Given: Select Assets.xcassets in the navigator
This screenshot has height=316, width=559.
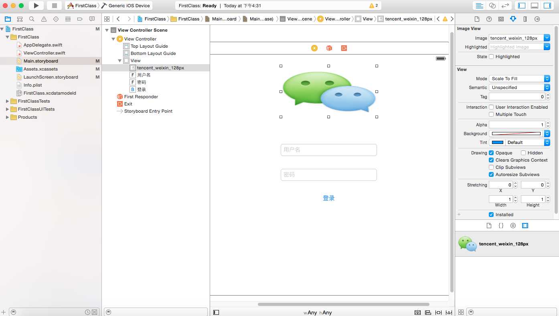Looking at the screenshot, I should (41, 69).
